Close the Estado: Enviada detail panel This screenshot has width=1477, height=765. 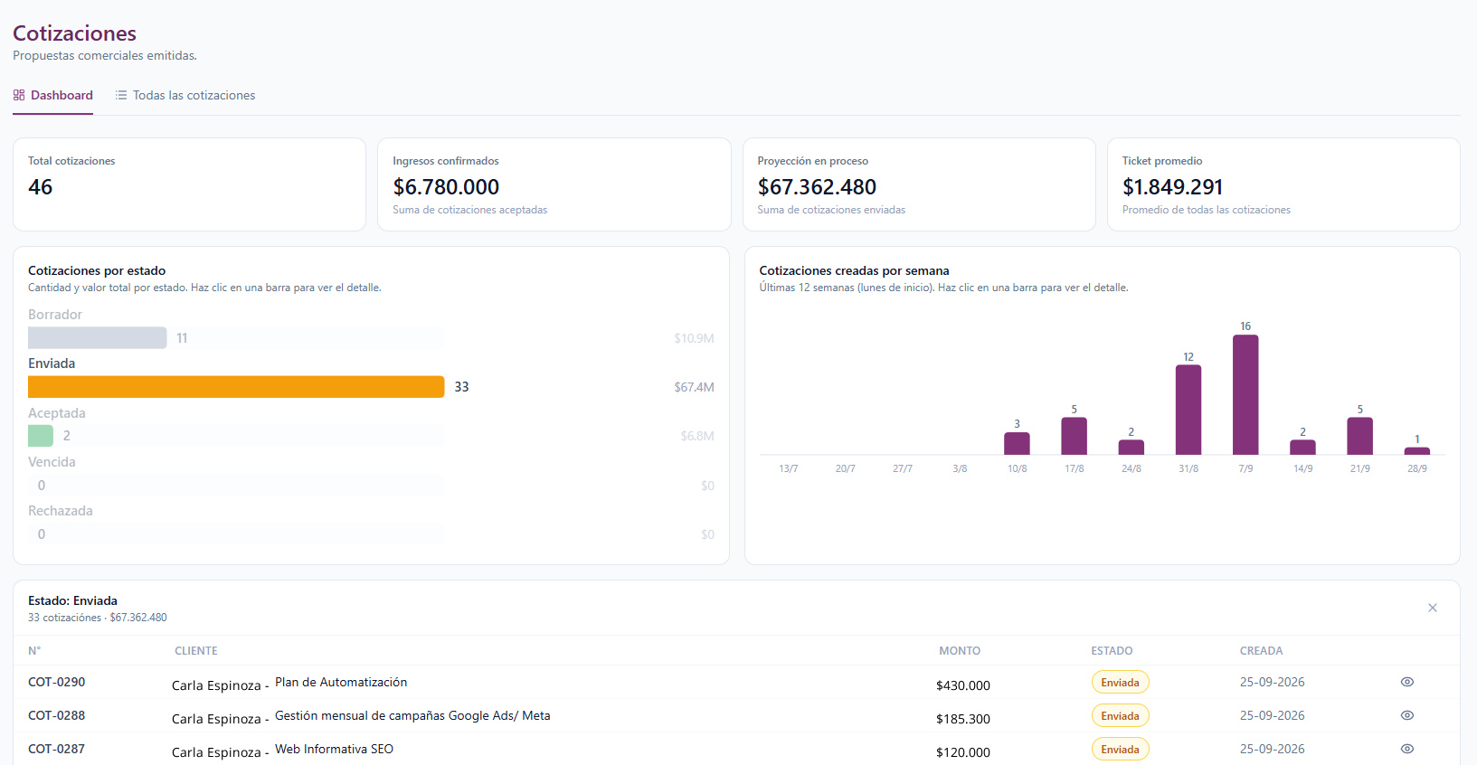[1433, 608]
